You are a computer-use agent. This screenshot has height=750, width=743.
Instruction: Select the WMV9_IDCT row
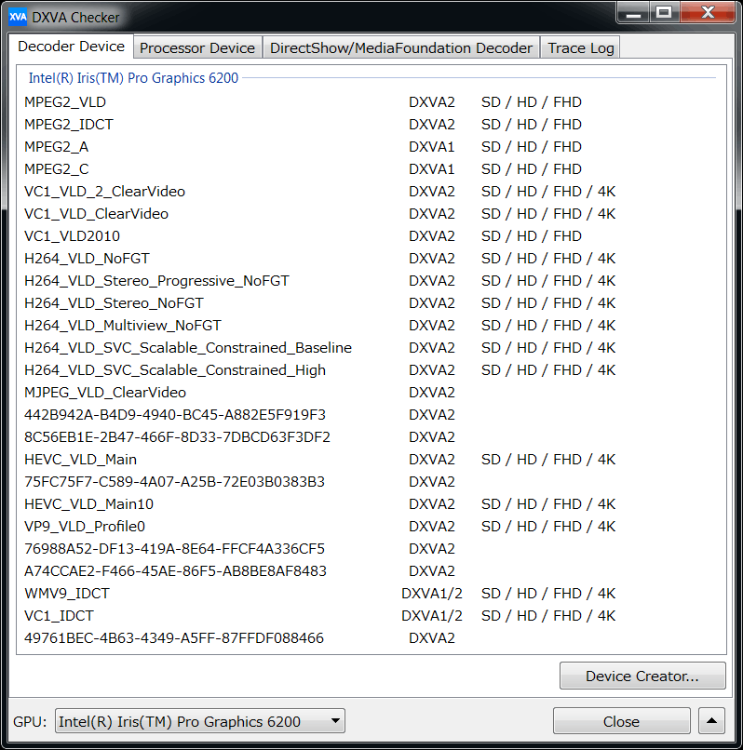pos(371,593)
